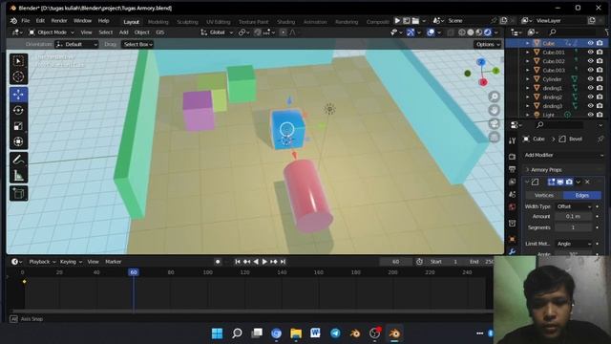611x344 pixels.
Task: Toggle viewport overlays button
Action: click(x=431, y=32)
